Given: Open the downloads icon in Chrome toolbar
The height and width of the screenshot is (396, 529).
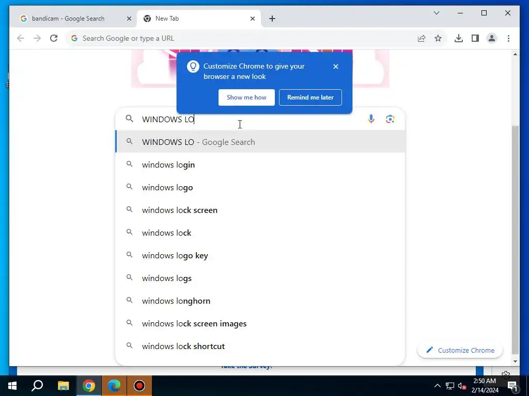Looking at the screenshot, I should (x=459, y=38).
